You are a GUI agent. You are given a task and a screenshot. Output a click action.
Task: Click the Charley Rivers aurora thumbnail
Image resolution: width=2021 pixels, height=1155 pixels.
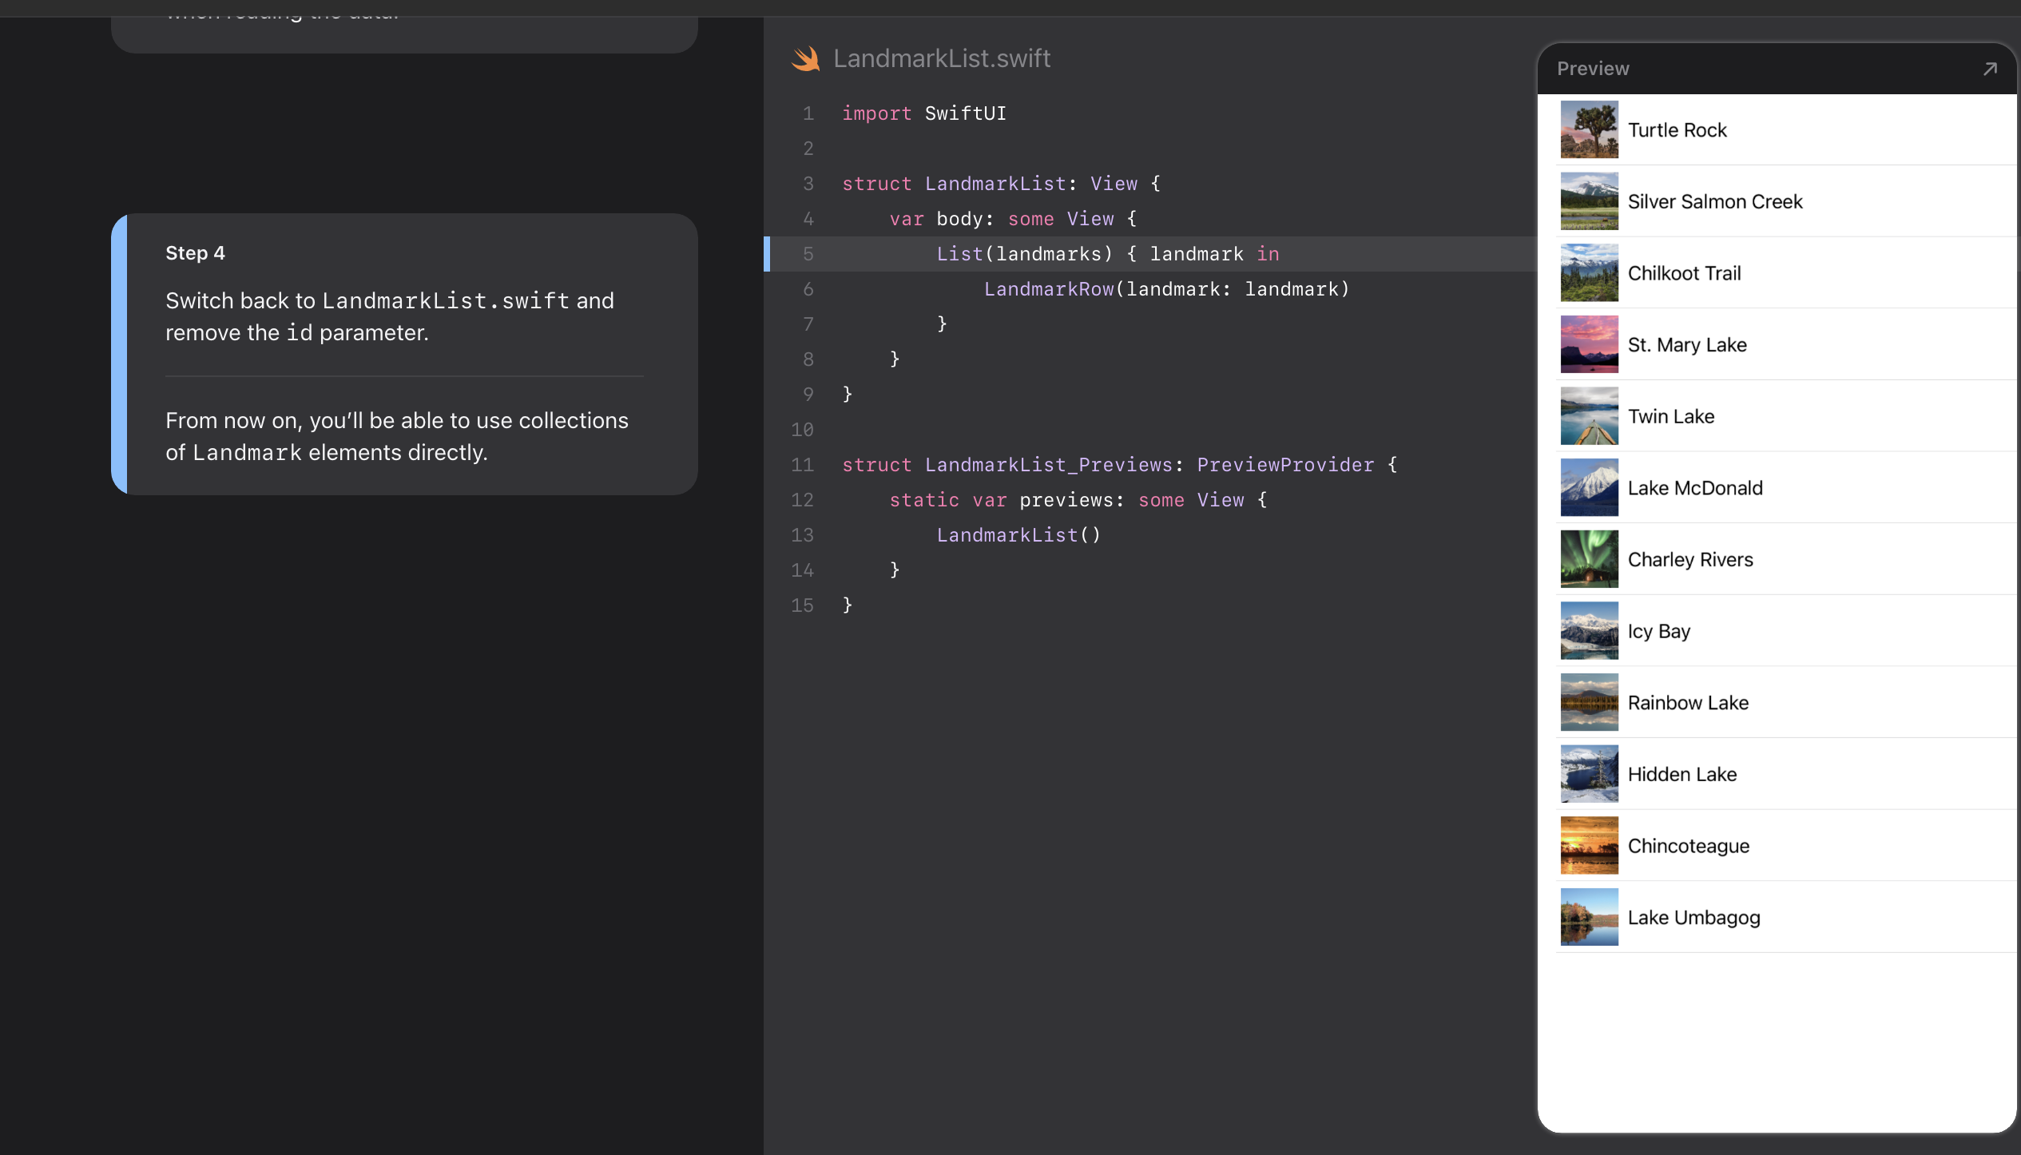point(1589,559)
